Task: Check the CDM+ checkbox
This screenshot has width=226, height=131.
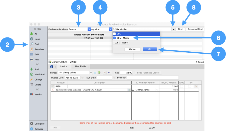Action: click(x=114, y=34)
